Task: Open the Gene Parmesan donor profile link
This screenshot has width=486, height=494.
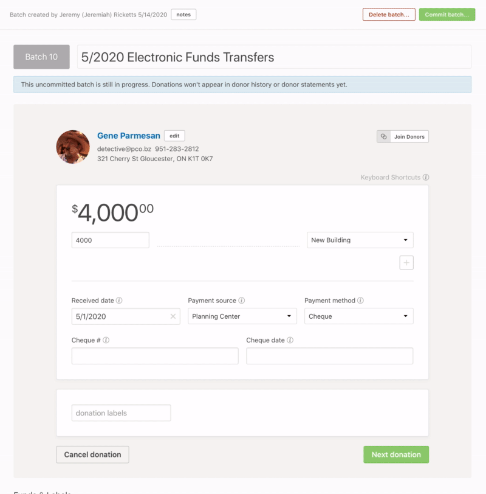Action: (x=128, y=136)
